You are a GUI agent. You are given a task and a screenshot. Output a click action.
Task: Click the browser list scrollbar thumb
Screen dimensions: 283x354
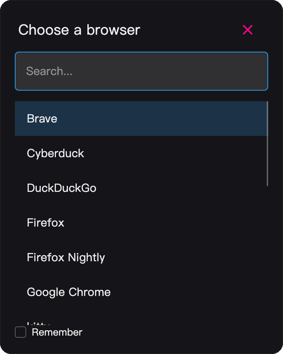[x=267, y=143]
